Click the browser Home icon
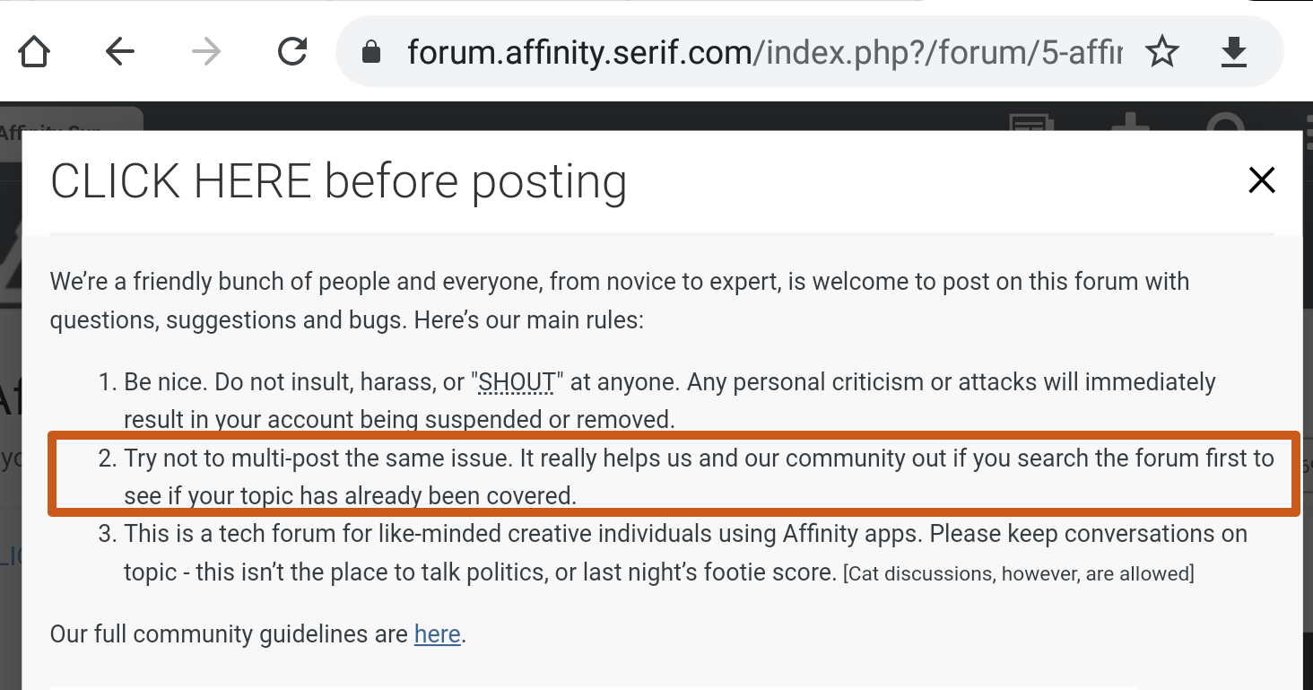This screenshot has width=1313, height=690. (34, 51)
